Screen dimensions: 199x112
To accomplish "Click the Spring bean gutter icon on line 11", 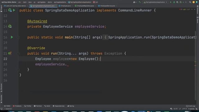I will coord(10,10).
